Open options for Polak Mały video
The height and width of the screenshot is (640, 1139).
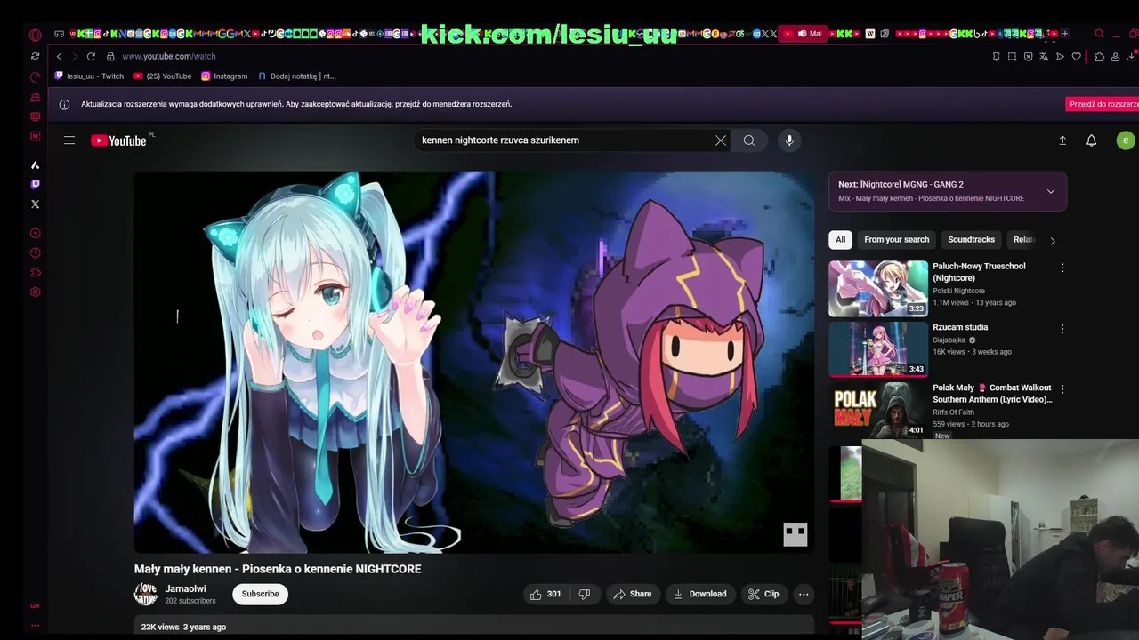point(1062,389)
